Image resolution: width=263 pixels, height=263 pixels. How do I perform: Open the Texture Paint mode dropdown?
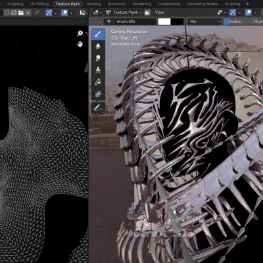pyautogui.click(x=123, y=12)
